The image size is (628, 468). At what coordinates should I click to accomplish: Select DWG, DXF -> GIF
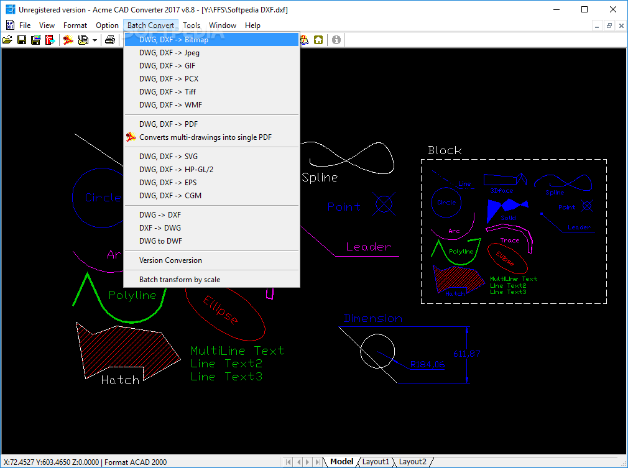(x=212, y=66)
